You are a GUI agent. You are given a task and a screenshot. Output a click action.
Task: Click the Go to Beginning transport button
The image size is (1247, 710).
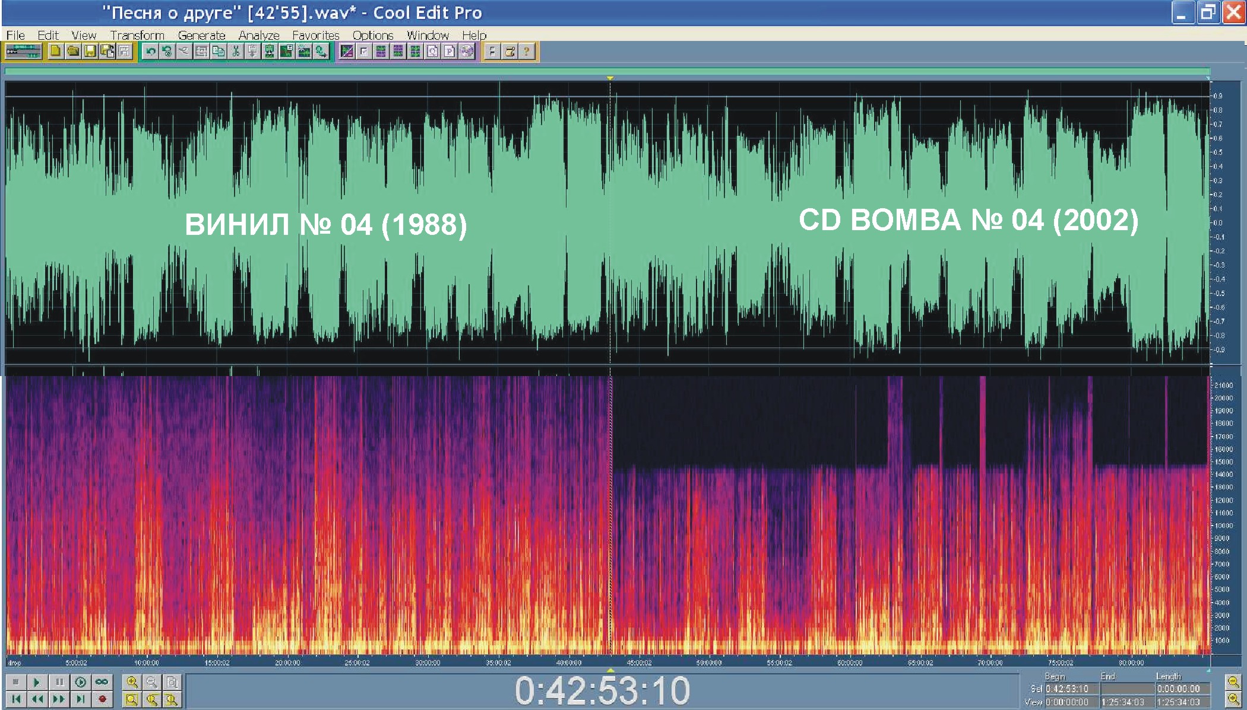pos(16,699)
